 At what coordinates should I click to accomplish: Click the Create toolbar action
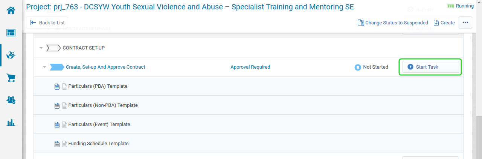tap(444, 22)
